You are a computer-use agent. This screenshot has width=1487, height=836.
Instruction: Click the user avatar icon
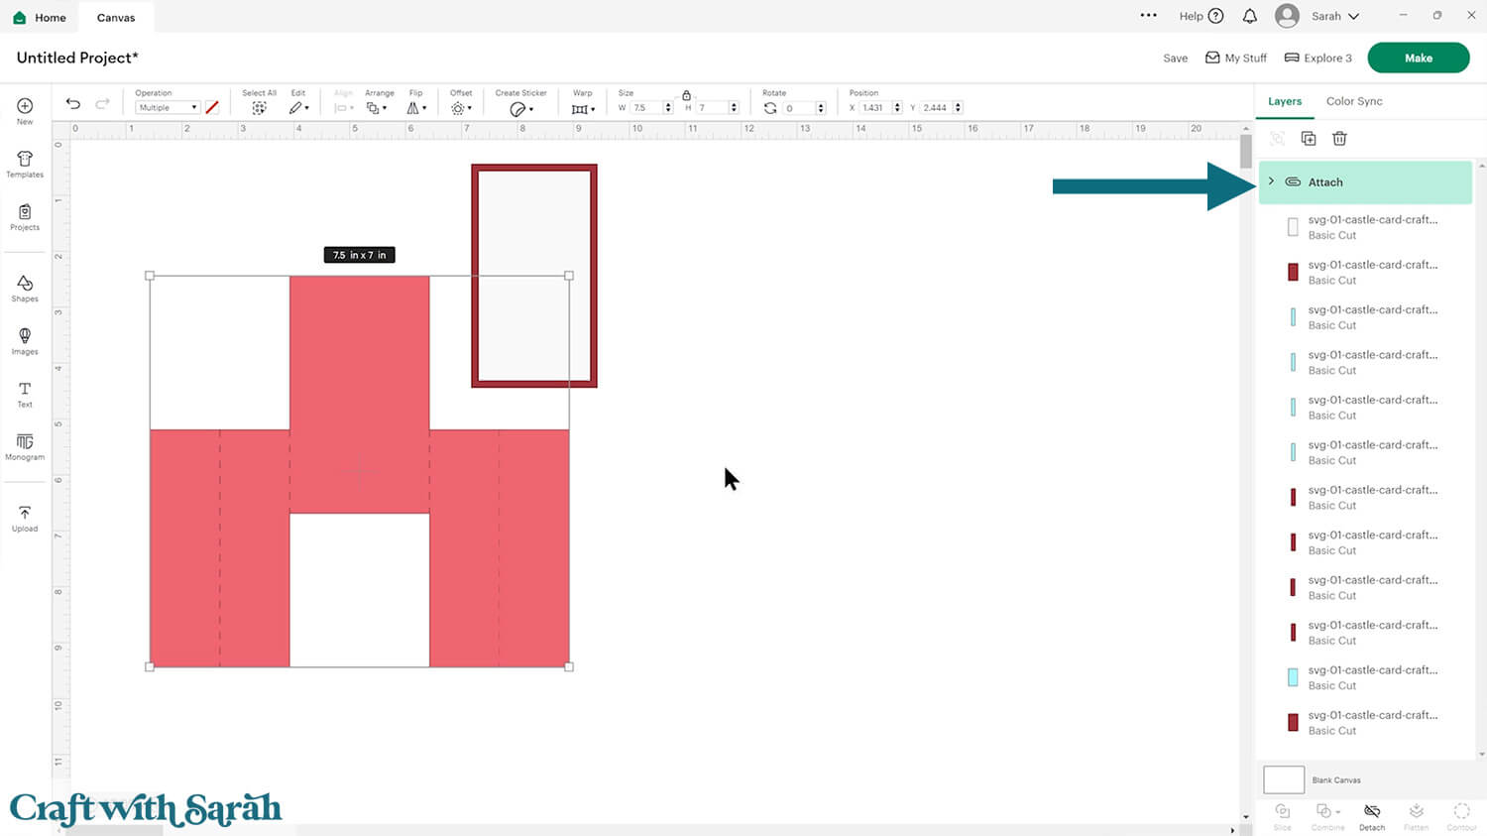click(x=1287, y=16)
